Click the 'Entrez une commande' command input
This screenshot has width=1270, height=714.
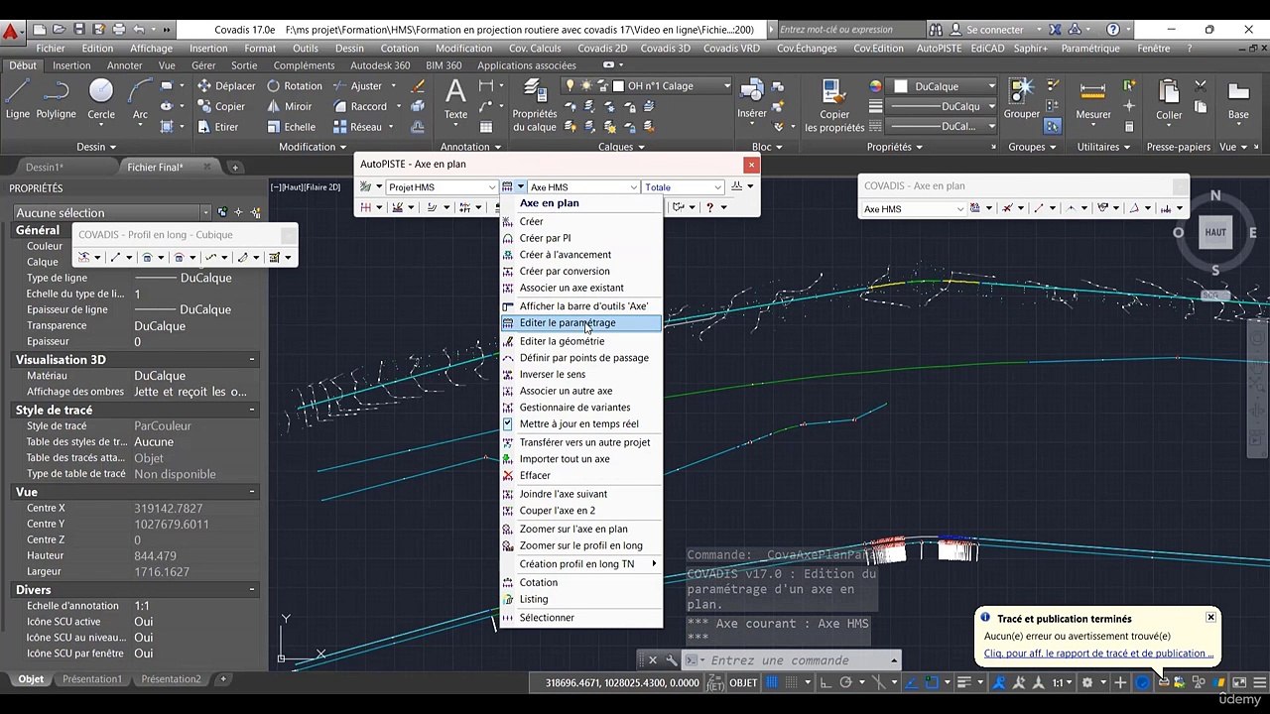tap(794, 660)
